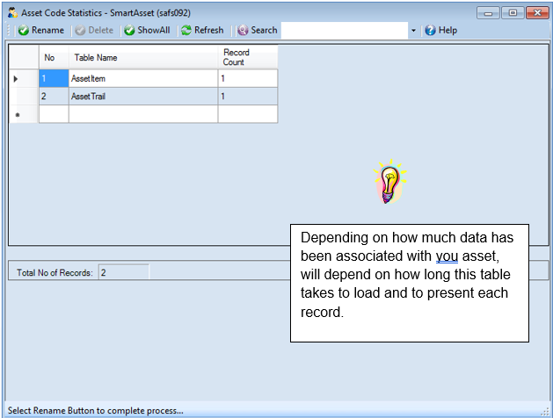Expand the search box dropdown arrow

pos(413,31)
